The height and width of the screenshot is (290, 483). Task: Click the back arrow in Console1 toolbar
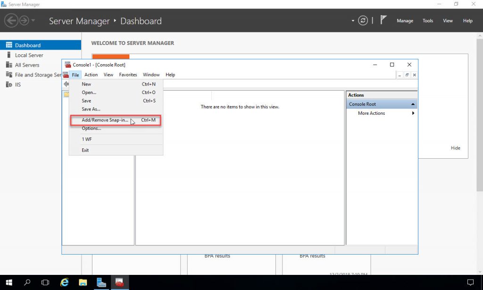(x=67, y=84)
